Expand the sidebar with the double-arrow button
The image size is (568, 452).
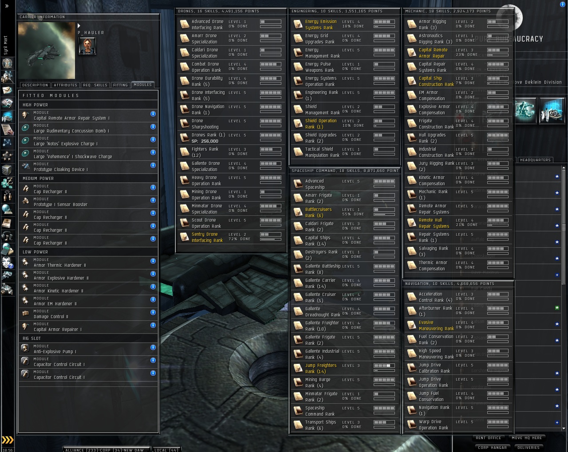pyautogui.click(x=7, y=6)
